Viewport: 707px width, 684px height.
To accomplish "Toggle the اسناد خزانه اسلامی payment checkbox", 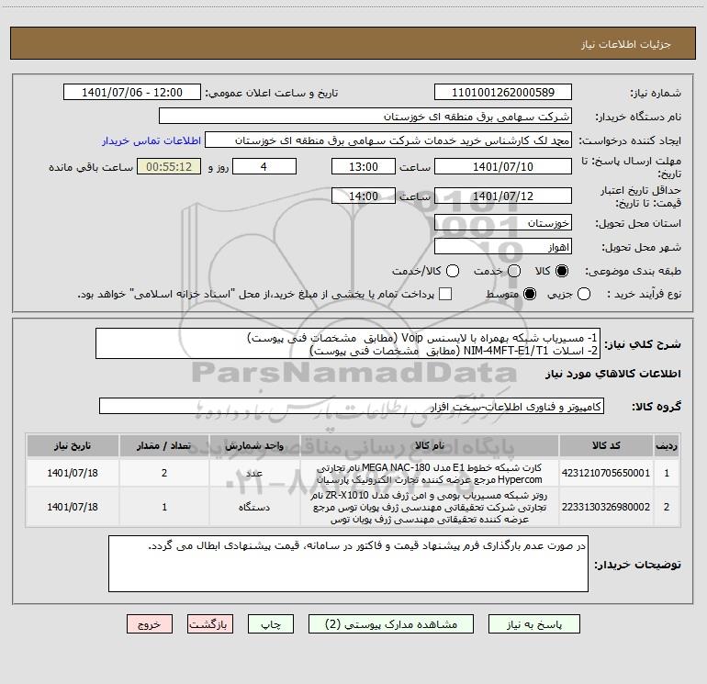I will (x=445, y=294).
